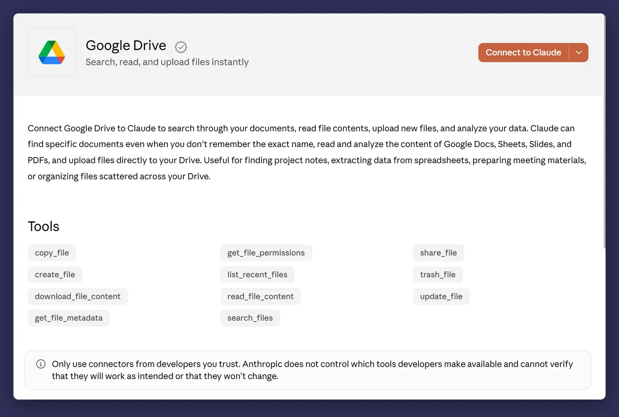Select the copy_file tool chip
Screen dimensions: 619x417
(52, 253)
